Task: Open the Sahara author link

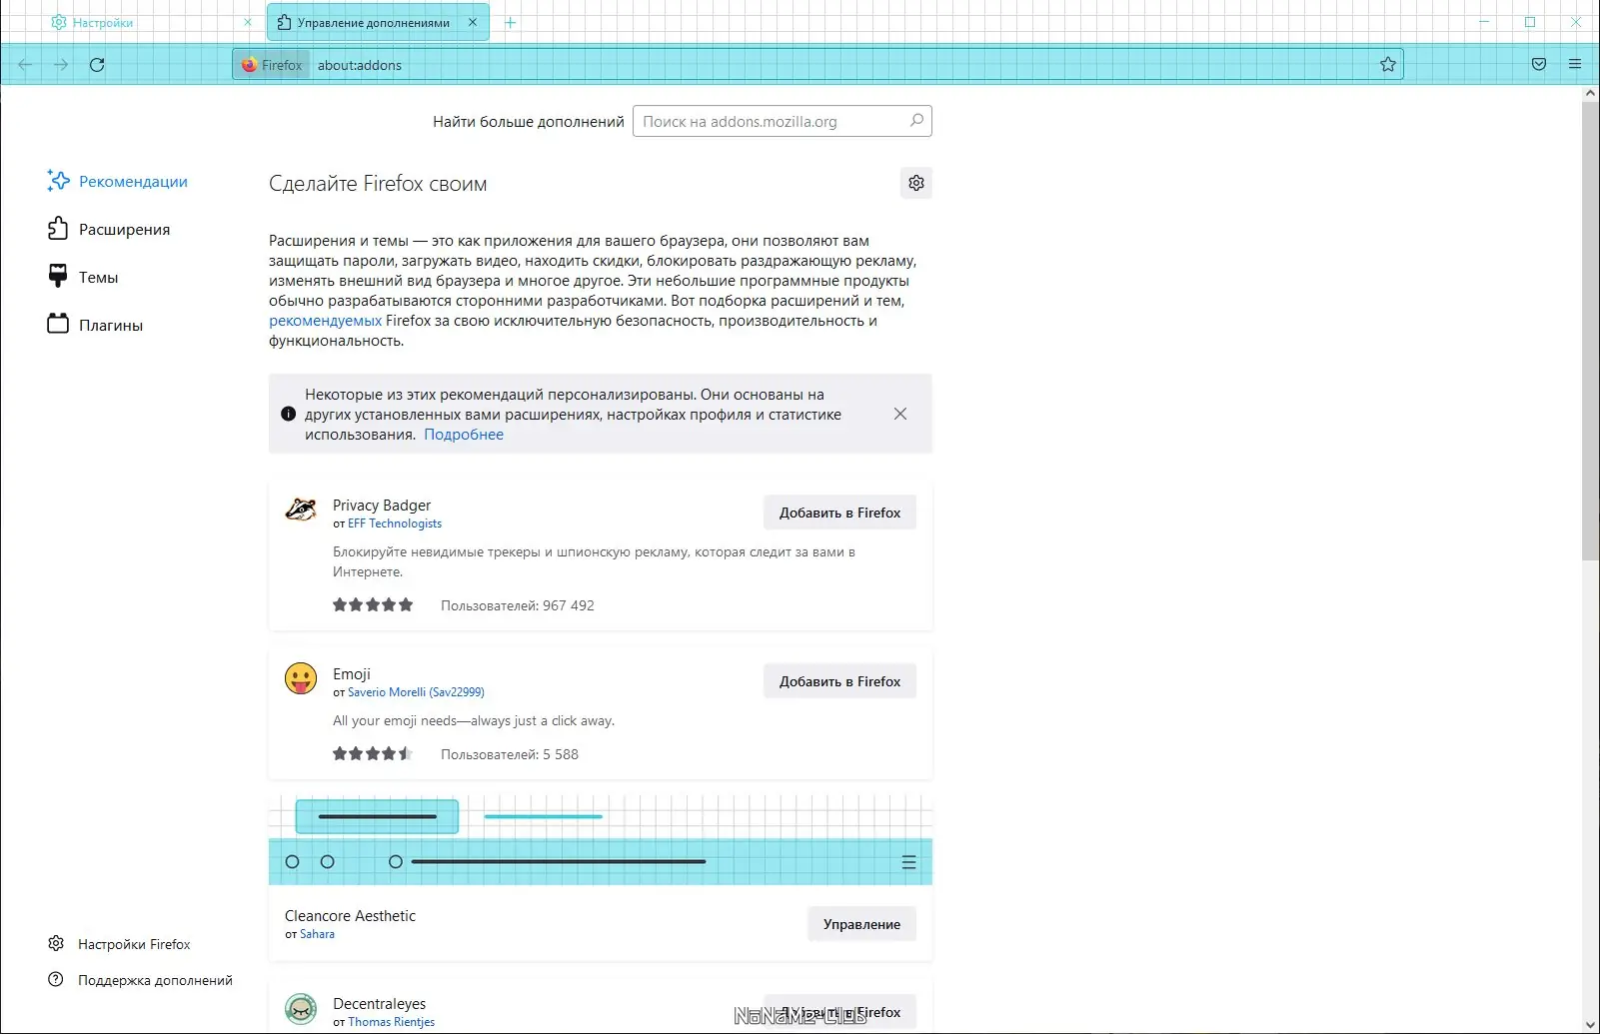Action: click(x=317, y=934)
